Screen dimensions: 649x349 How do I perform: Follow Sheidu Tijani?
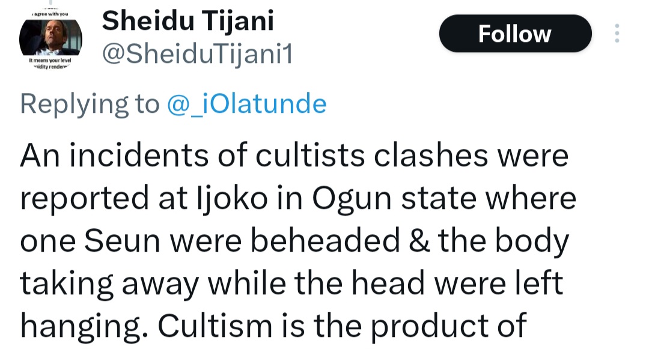(515, 34)
